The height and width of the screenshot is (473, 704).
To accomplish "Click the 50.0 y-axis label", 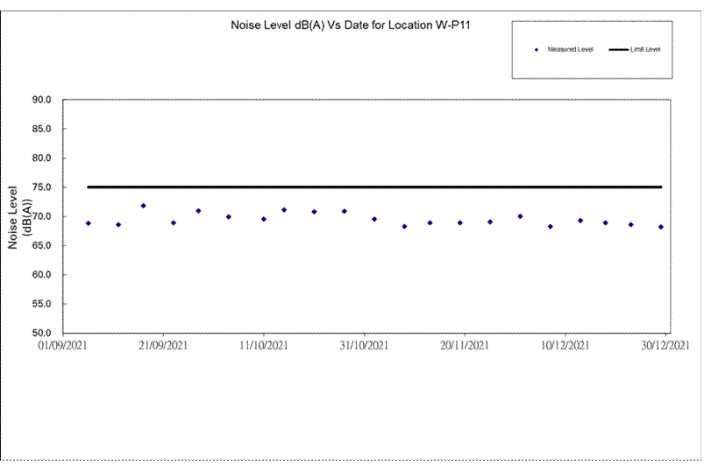I will coord(41,334).
